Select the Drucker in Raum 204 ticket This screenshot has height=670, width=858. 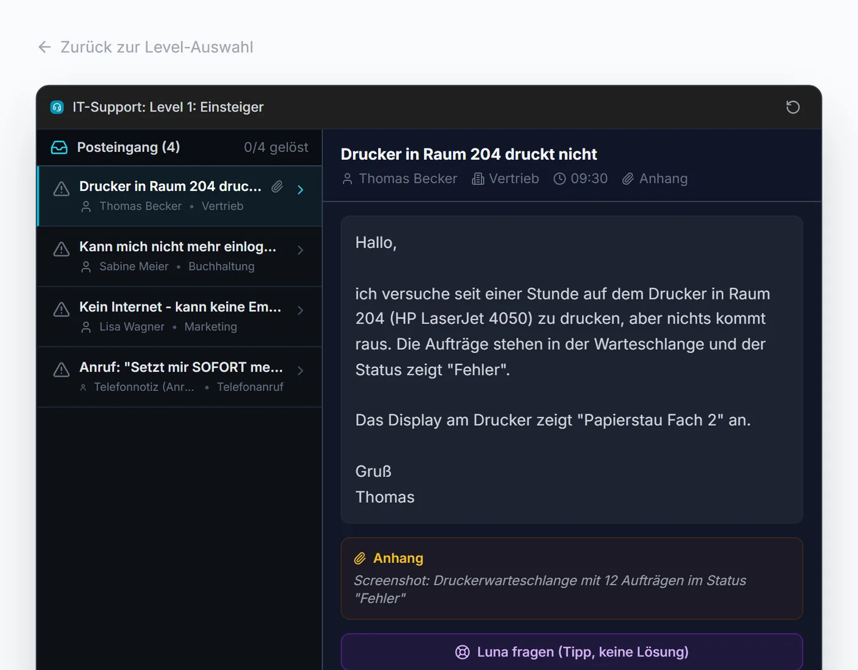180,196
